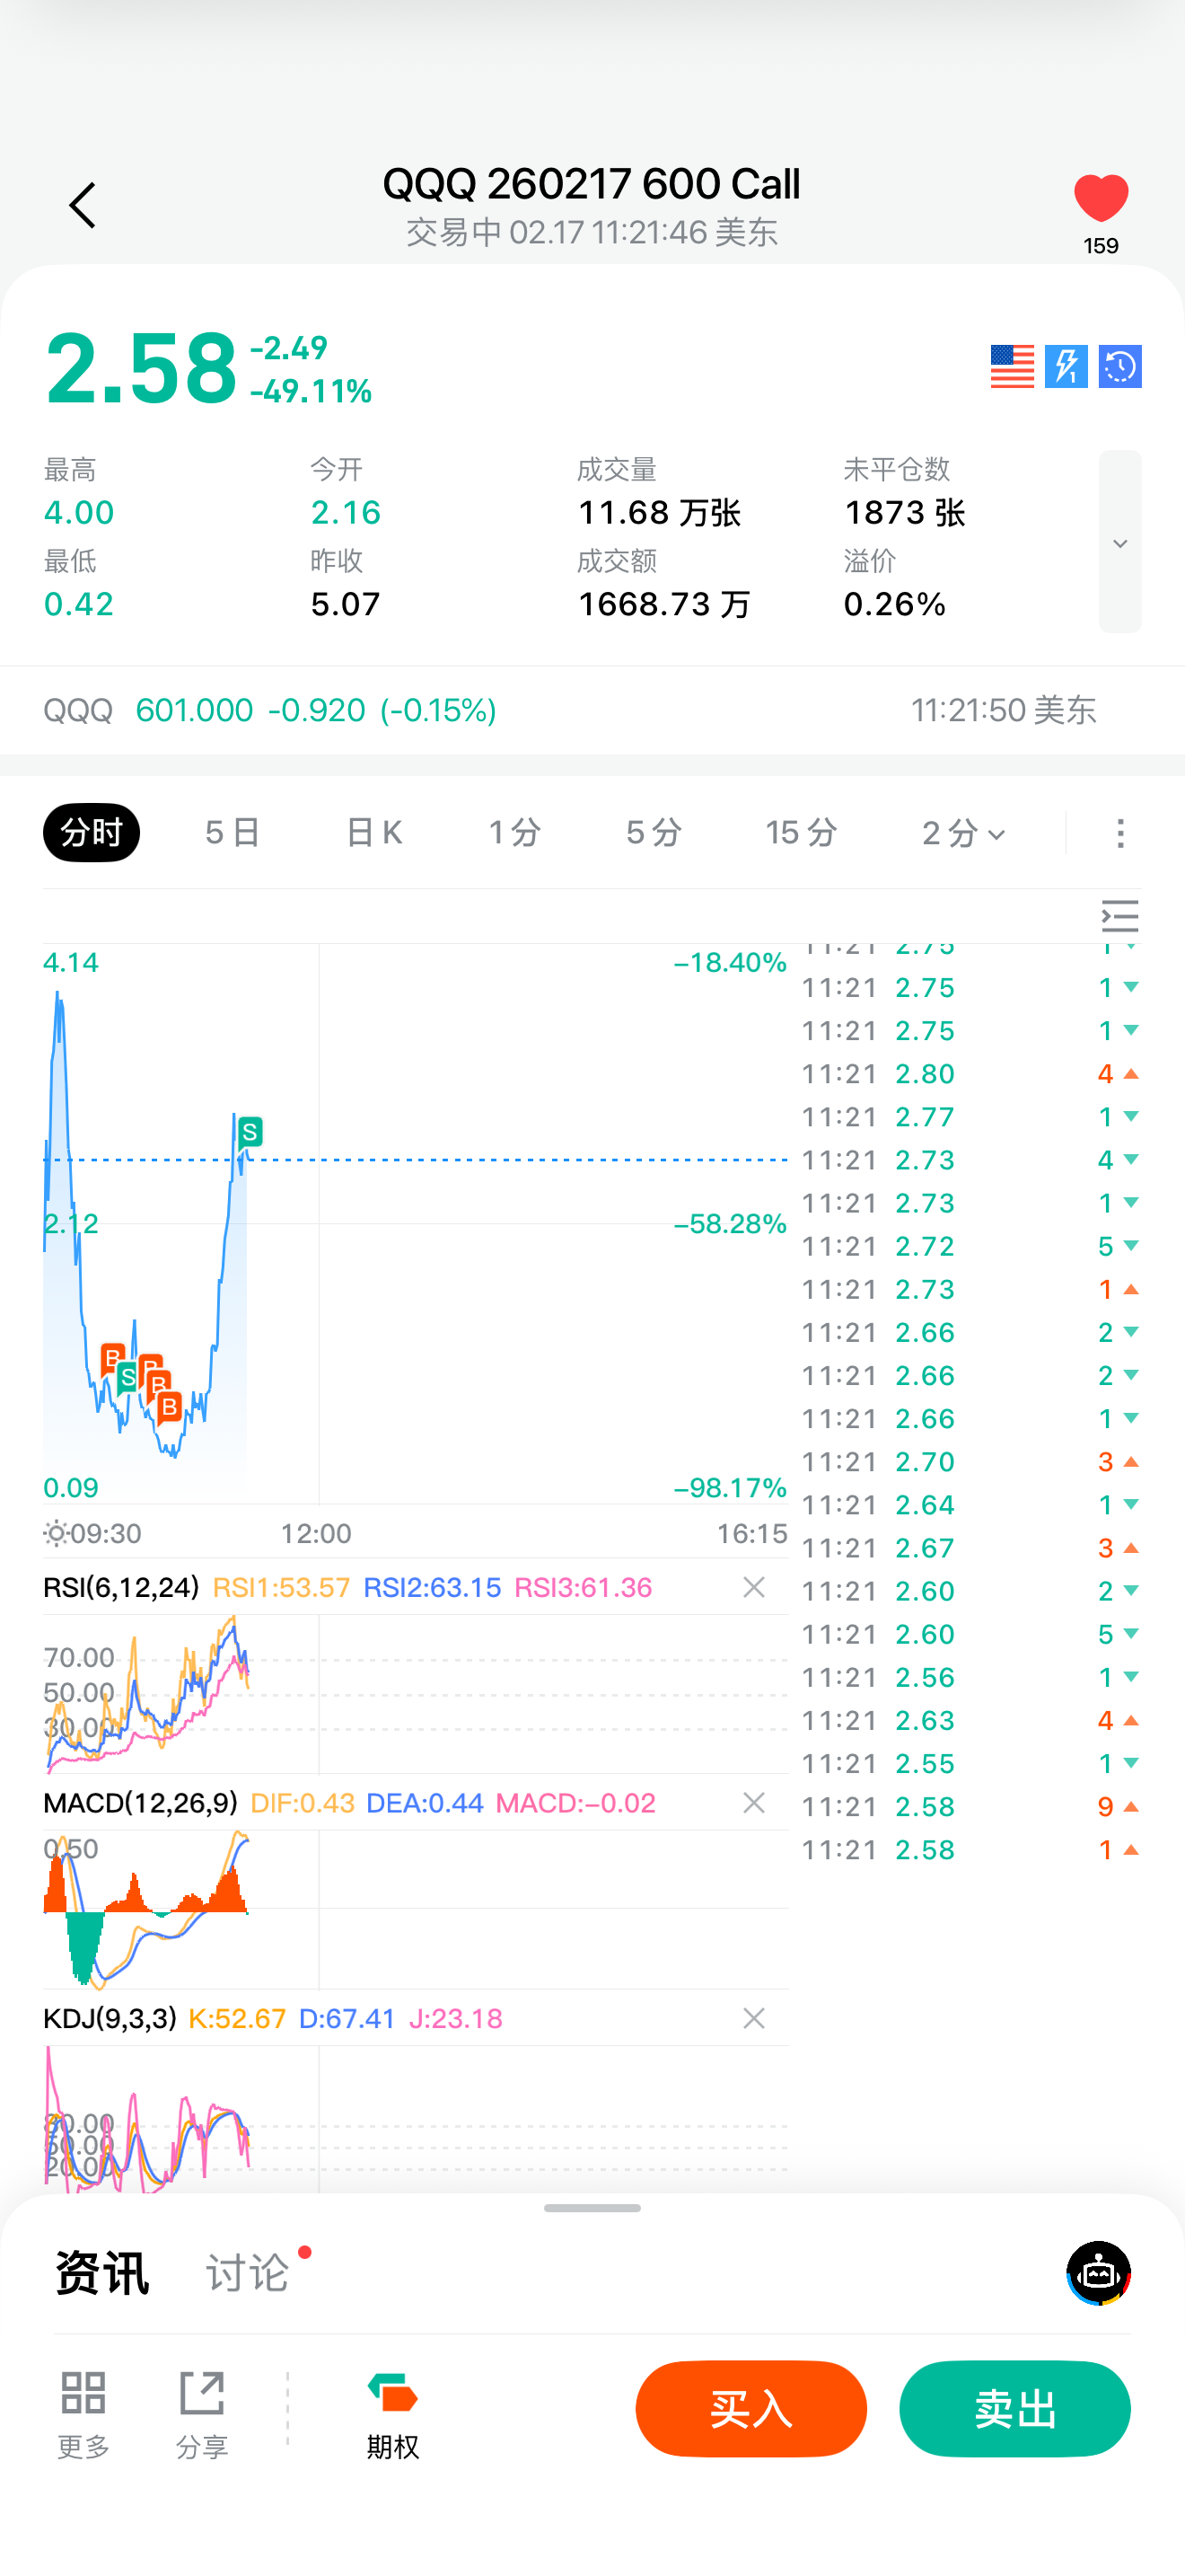Close the MACD indicator panel
Screen dimensions: 1185x2576
[754, 1802]
